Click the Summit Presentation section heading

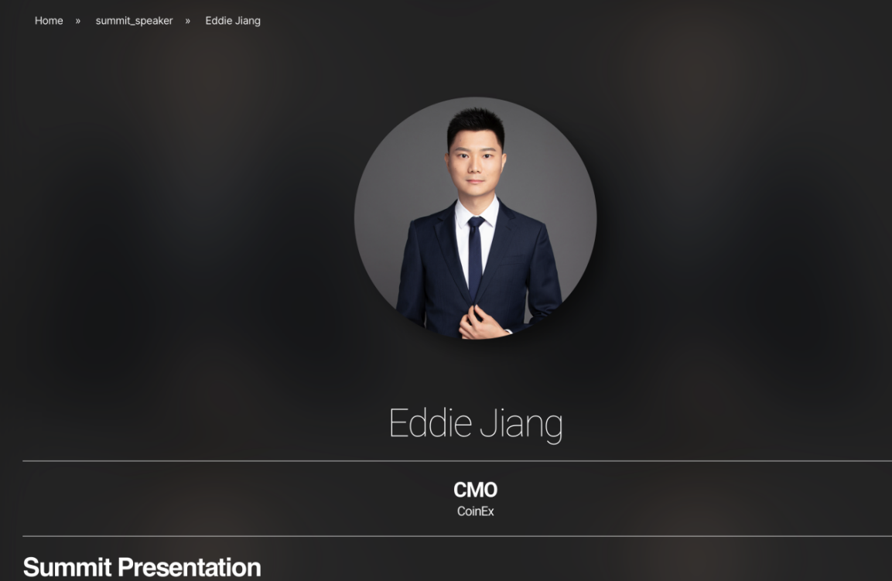[142, 567]
